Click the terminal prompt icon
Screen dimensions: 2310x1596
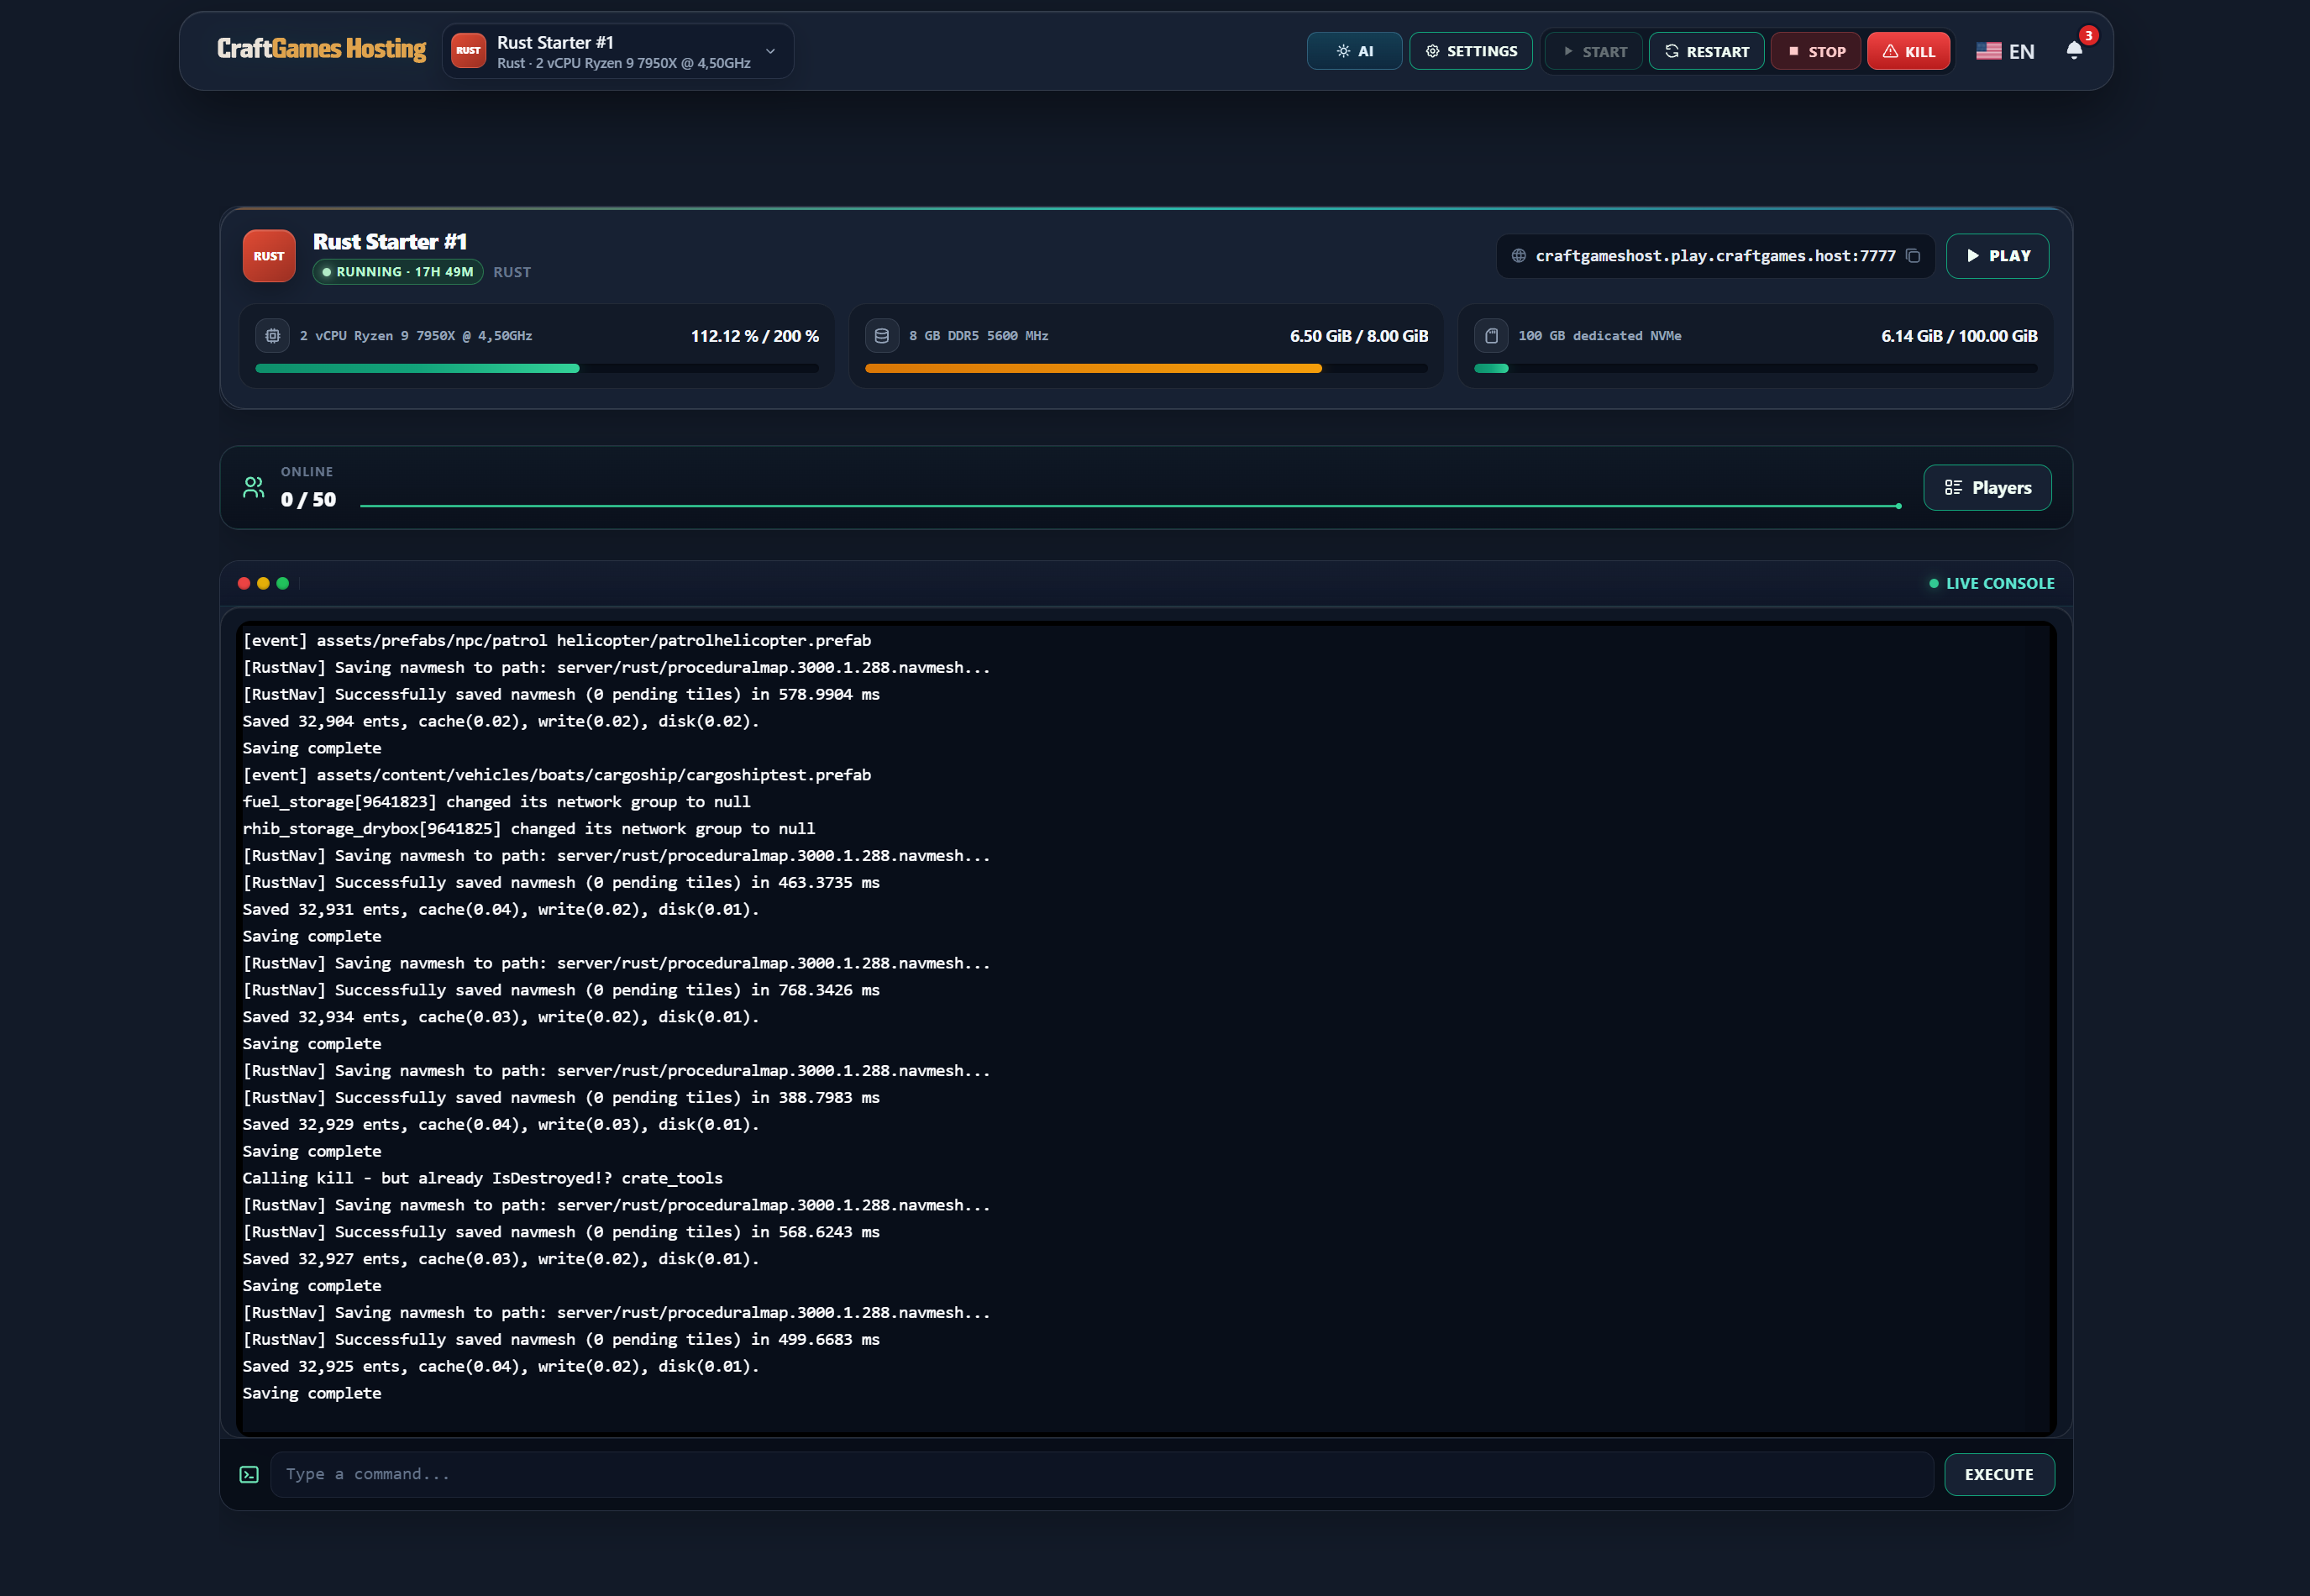[249, 1475]
